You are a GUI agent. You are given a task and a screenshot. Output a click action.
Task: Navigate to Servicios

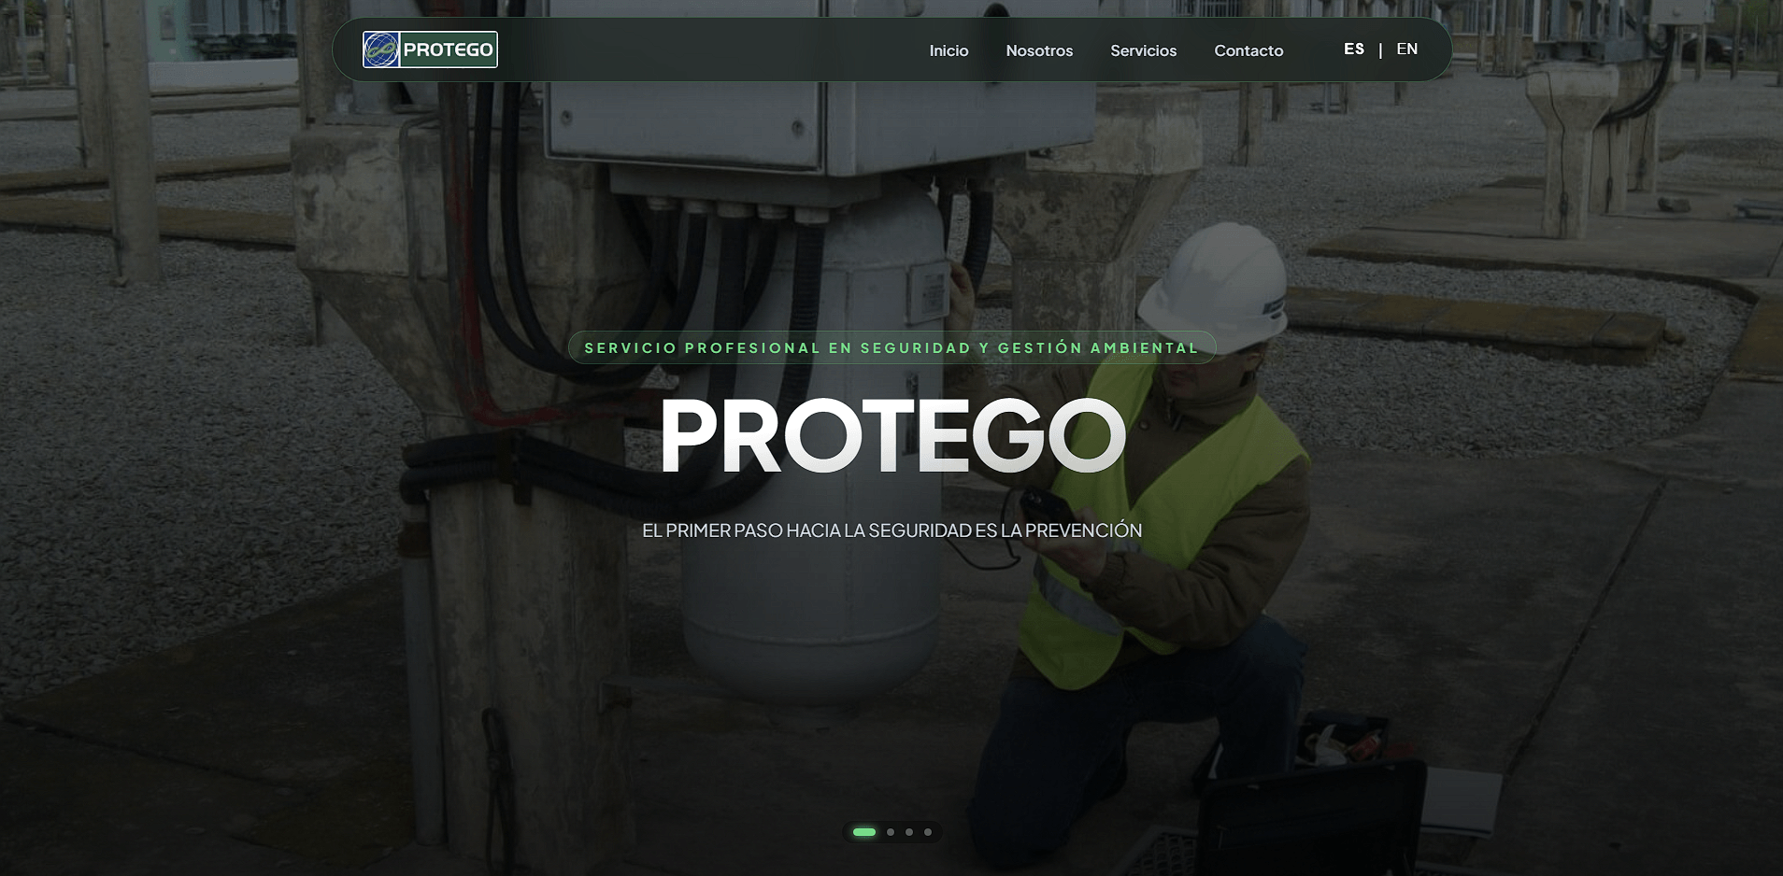(1143, 50)
